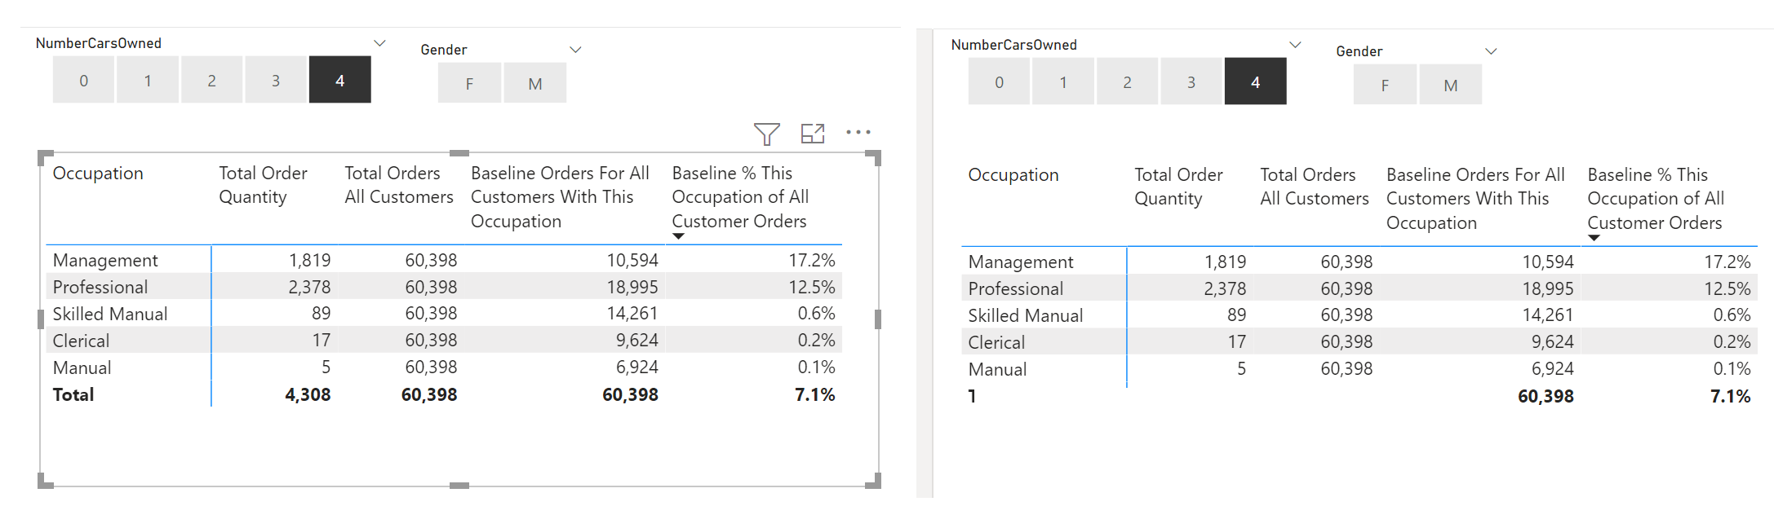Sort left table by Baseline Orders For All Customers
Screen dimensions: 1774x506
click(560, 197)
